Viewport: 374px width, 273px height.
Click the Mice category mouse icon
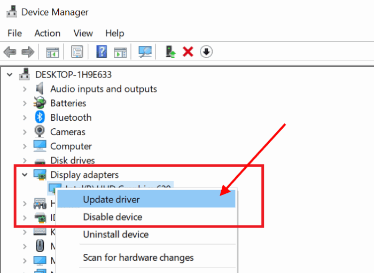click(x=40, y=246)
